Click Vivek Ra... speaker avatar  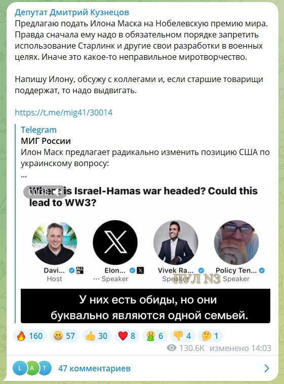176,242
